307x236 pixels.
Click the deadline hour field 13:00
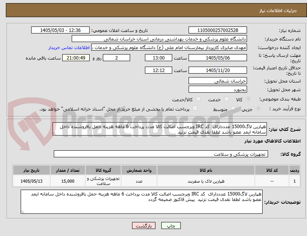(159, 58)
